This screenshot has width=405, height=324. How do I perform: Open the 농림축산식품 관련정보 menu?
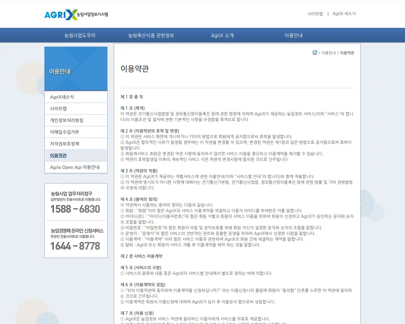tap(152, 35)
